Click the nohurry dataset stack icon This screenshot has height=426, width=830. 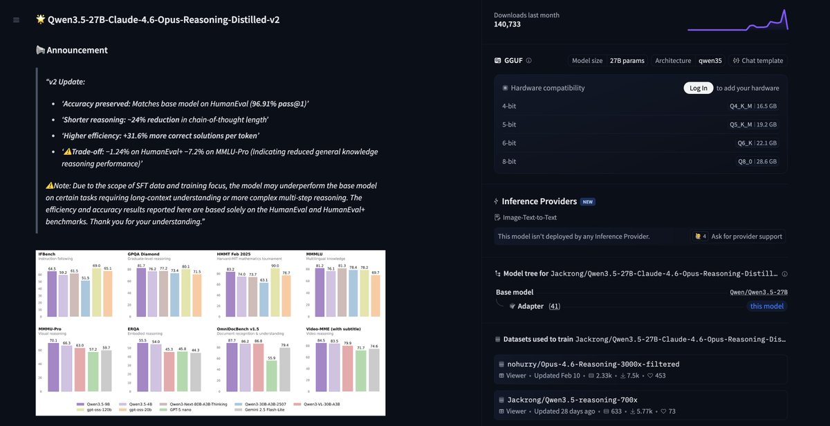click(501, 364)
